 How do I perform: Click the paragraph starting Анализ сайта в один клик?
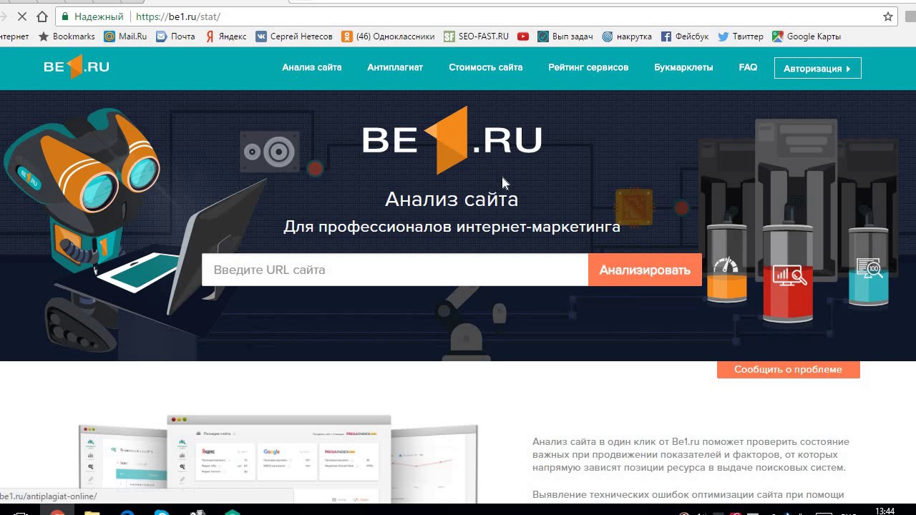point(691,455)
